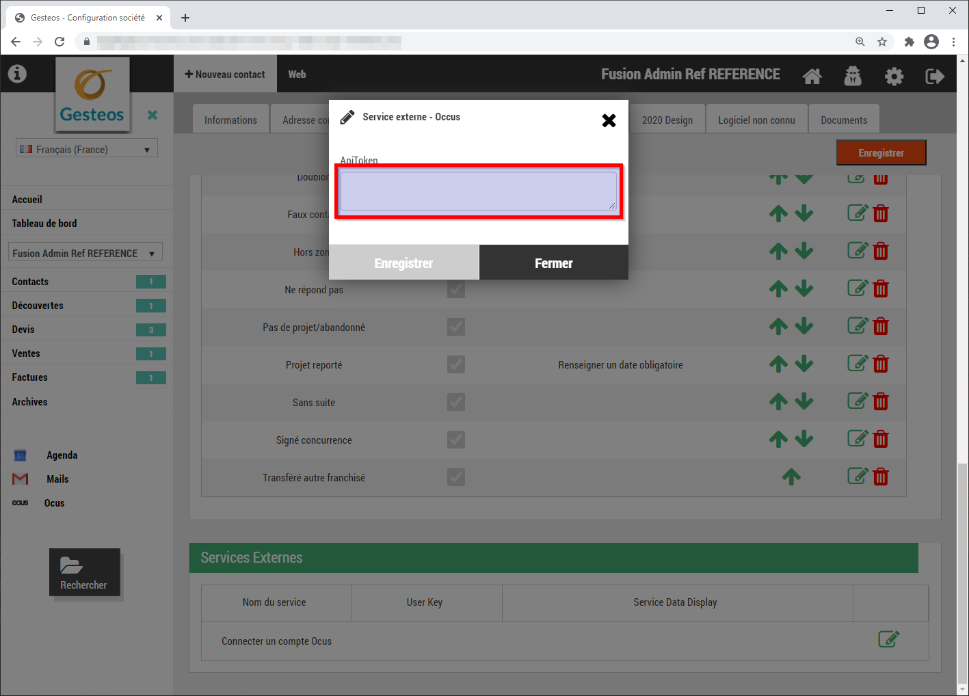Expand the Fusion Admin Ref REFERENCE dropdown
969x696 pixels.
(85, 253)
